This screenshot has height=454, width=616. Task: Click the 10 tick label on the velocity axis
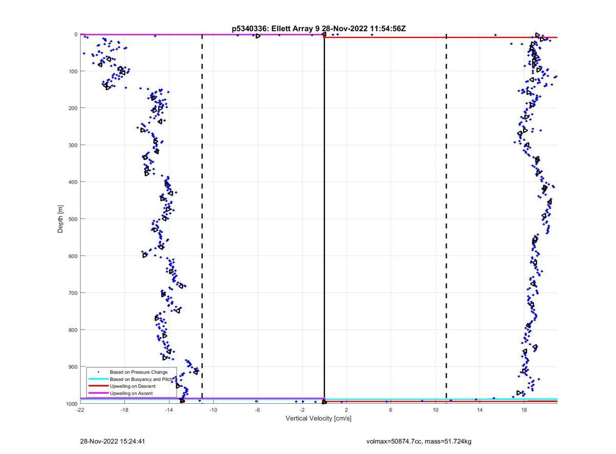tap(435, 410)
